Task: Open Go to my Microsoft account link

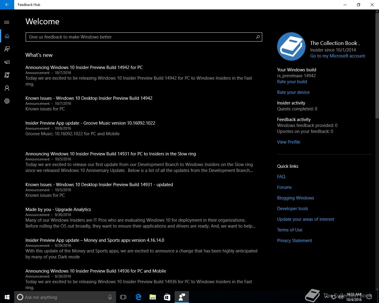Action: click(x=338, y=56)
